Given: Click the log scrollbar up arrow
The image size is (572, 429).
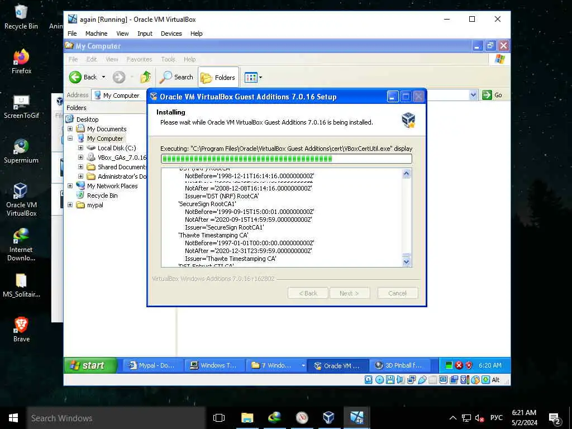Looking at the screenshot, I should point(407,174).
